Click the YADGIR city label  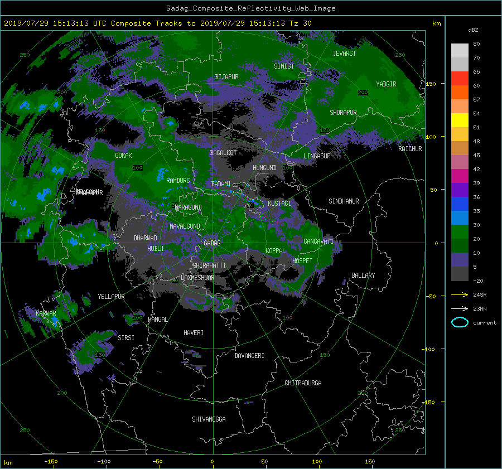point(386,84)
